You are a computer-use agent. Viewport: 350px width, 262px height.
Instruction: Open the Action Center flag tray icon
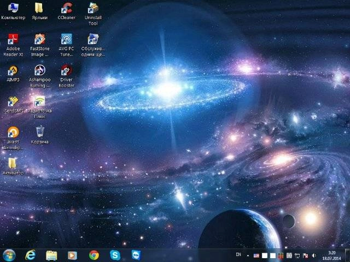click(305, 255)
